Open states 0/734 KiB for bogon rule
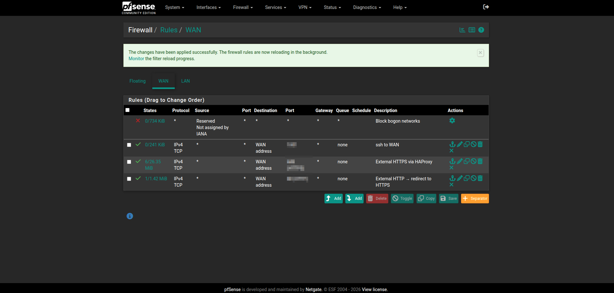The height and width of the screenshot is (293, 614). tap(155, 121)
